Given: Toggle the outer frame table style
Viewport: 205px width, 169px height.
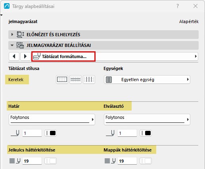Looking at the screenshot, I should pyautogui.click(x=62, y=80).
